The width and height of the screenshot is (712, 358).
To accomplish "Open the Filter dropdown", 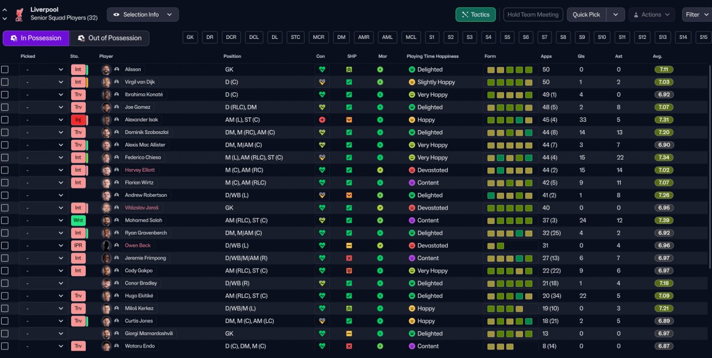I will 697,14.
